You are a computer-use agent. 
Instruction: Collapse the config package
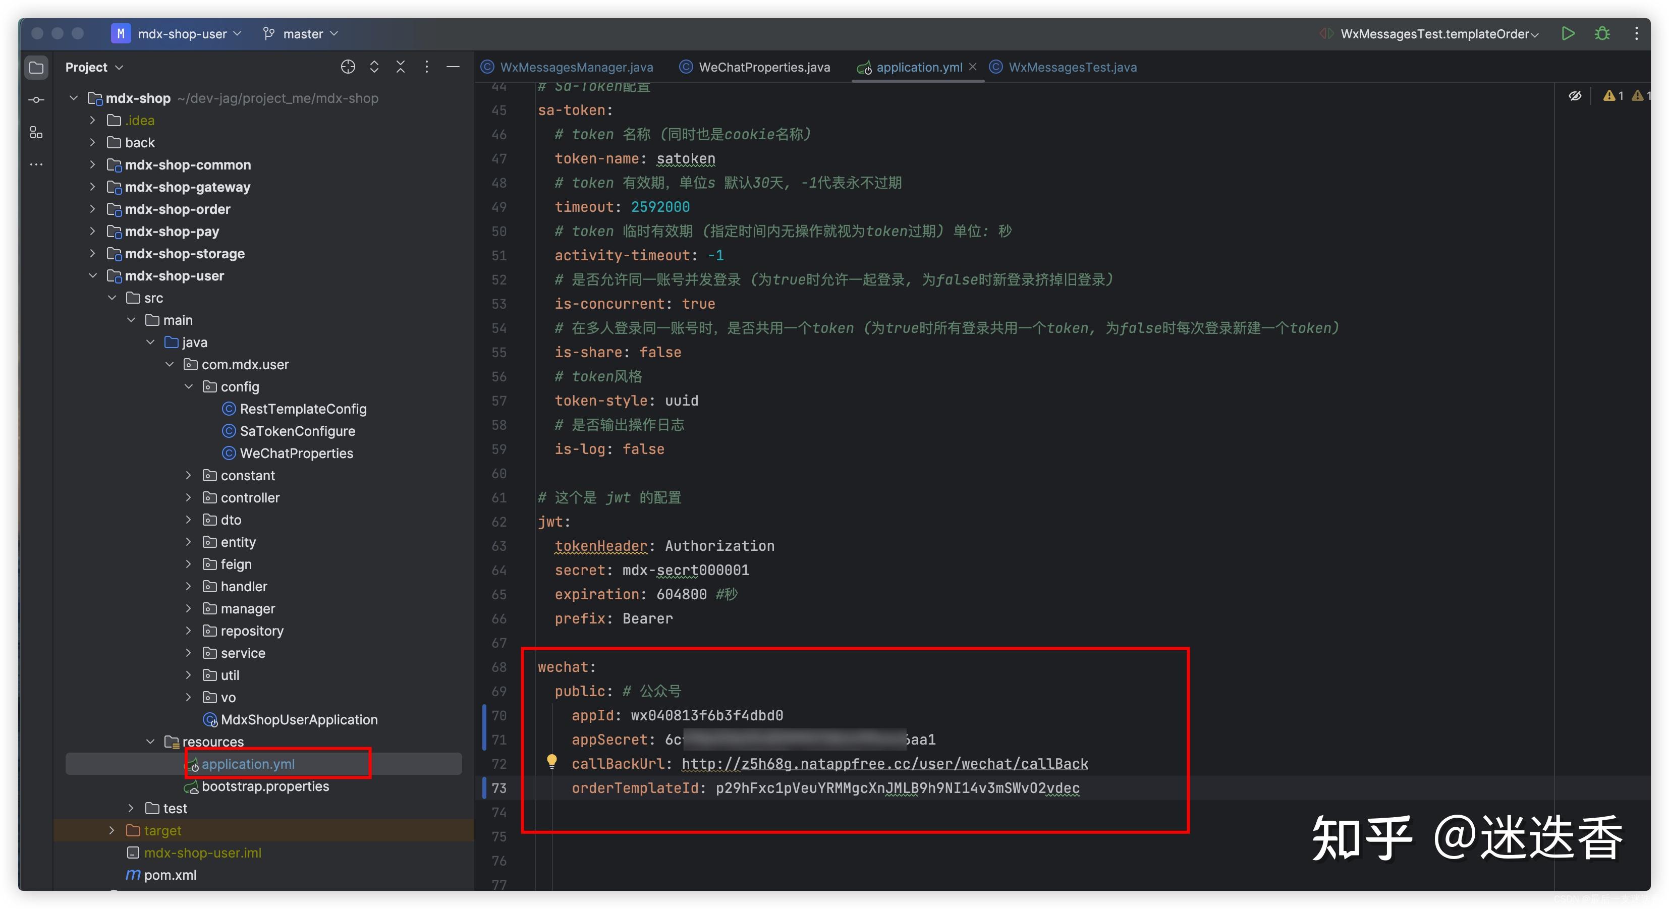pos(189,387)
